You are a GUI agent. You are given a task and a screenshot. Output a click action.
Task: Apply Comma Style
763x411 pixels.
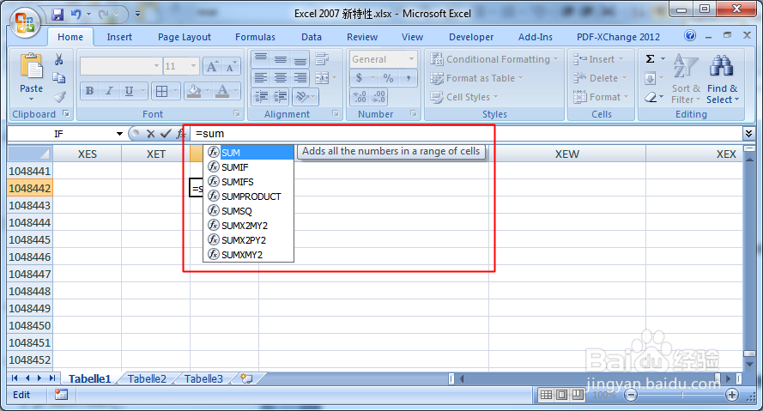click(x=408, y=78)
